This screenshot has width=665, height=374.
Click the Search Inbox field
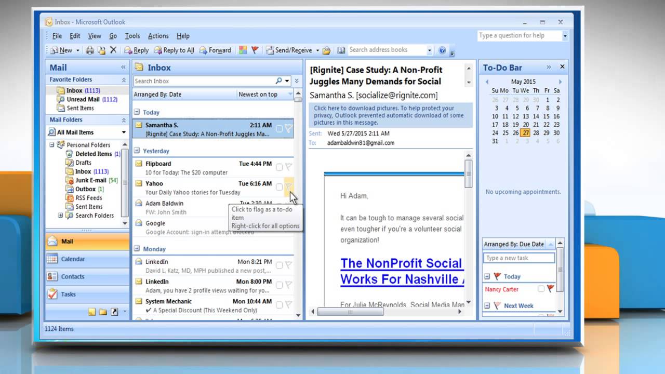pos(204,81)
